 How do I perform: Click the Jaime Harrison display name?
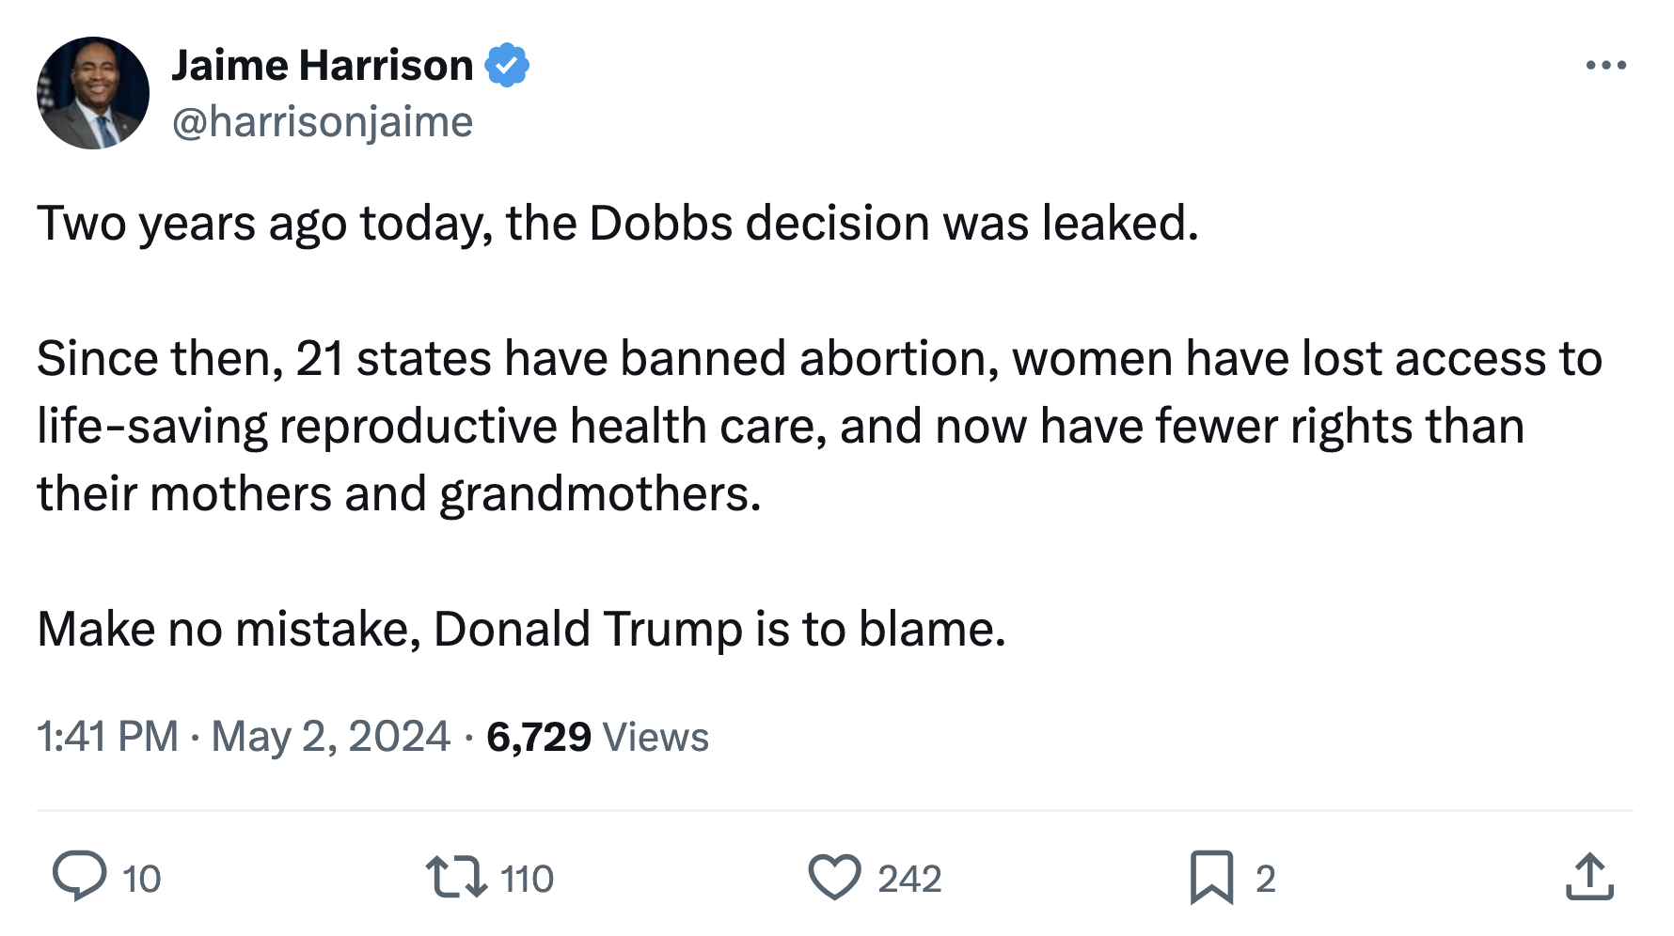point(322,66)
